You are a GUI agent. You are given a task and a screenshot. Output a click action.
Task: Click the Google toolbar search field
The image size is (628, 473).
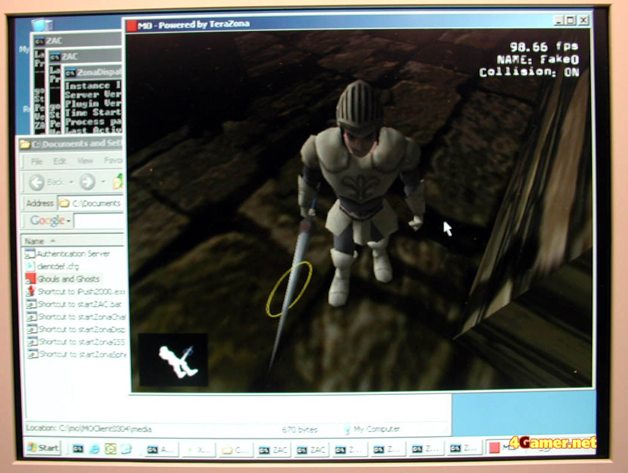(99, 221)
